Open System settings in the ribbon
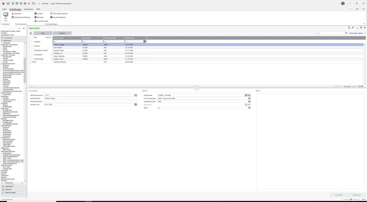 [x=39, y=13]
